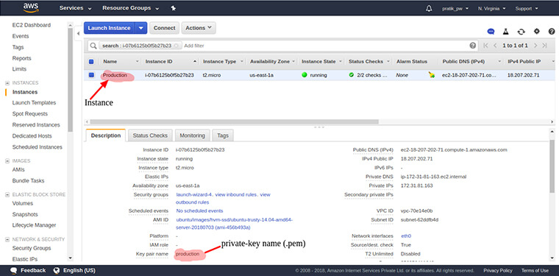The height and width of the screenshot is (276, 559).
Task: Toggle the select-all instances checkbox
Action: (91, 61)
